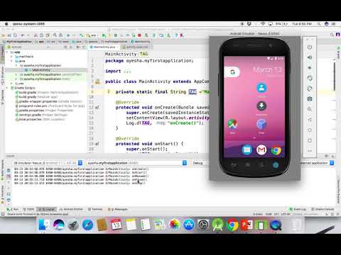341x255 pixels.
Task: Click Cut scissors icon in toolbar
Action: point(36,35)
